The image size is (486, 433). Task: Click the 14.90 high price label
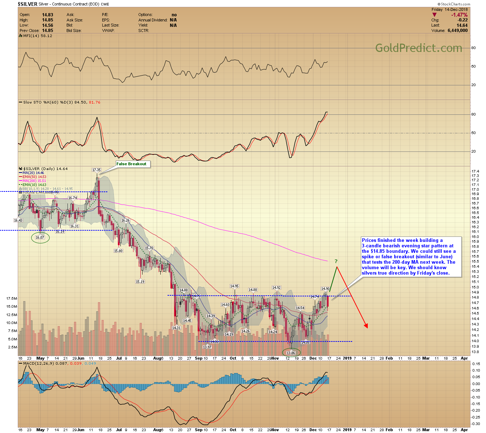pos(325,289)
